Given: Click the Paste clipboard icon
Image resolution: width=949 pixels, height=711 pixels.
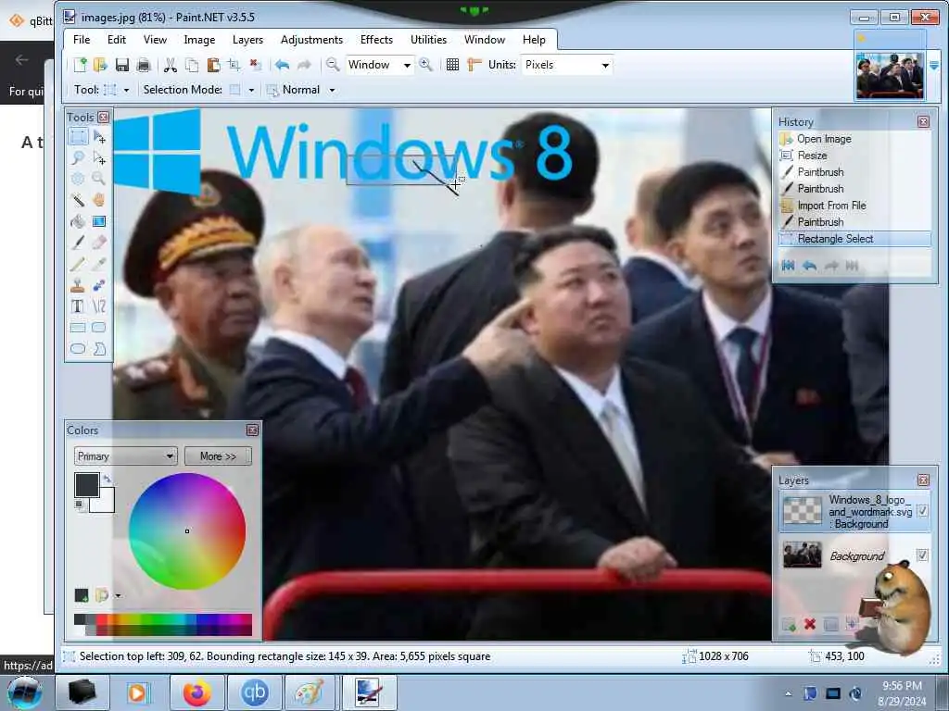Looking at the screenshot, I should coord(213,65).
